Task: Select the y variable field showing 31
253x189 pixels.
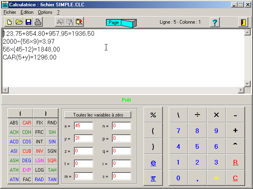Action: pos(83,138)
